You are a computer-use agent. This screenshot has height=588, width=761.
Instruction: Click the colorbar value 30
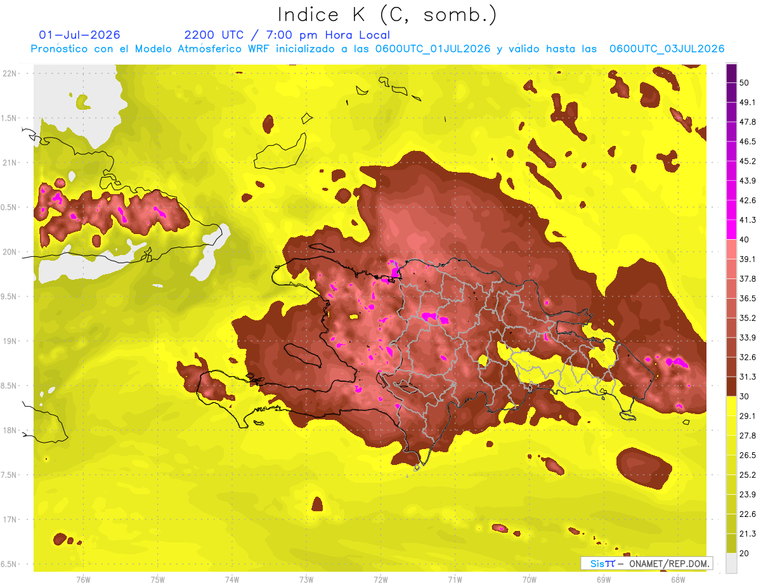[745, 396]
